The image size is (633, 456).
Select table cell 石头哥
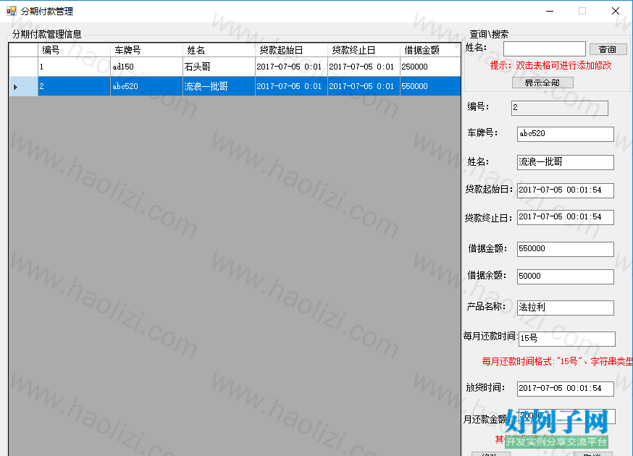coord(219,67)
